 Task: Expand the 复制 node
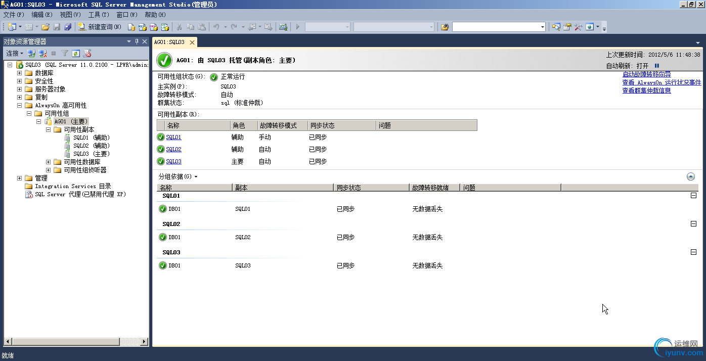[x=20, y=97]
